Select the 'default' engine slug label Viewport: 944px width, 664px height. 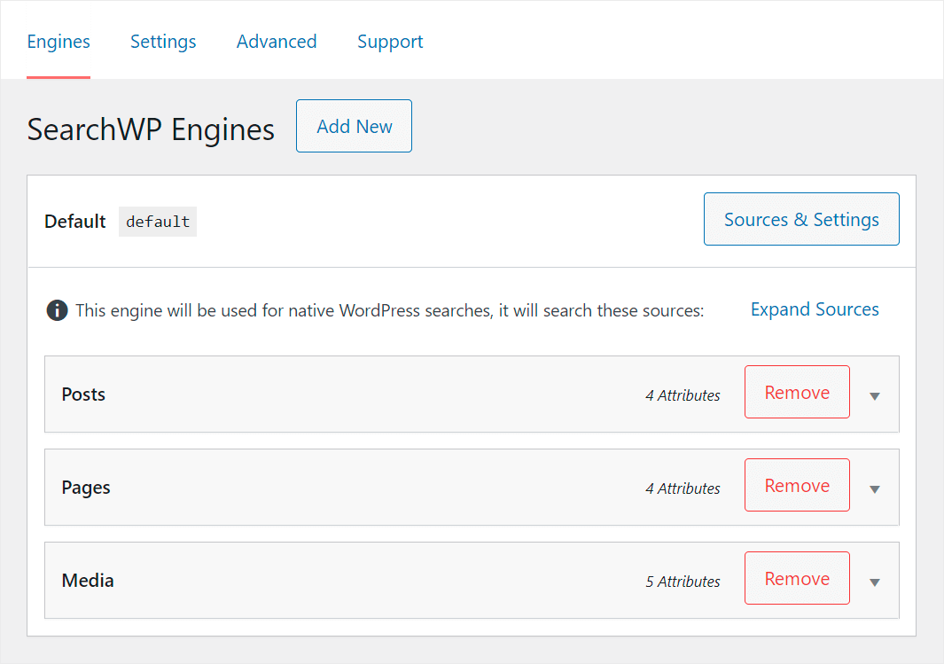(x=158, y=222)
